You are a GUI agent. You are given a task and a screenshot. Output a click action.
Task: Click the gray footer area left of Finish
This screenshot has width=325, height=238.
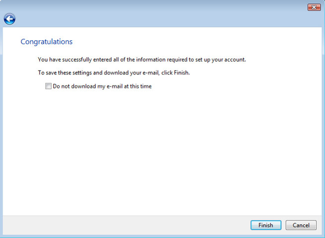pos(124,225)
